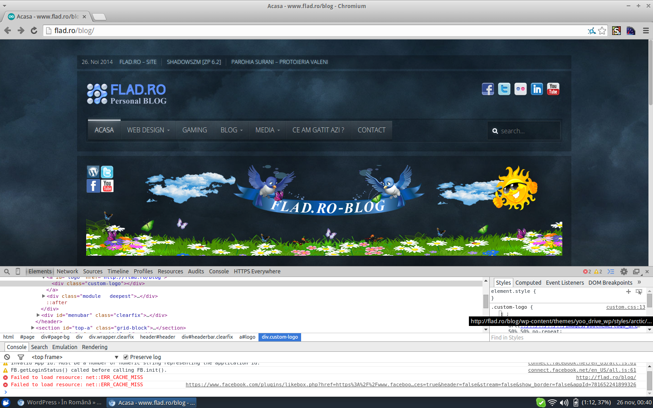Toggle the DevTools mobile device mode icon
Viewport: 653px width, 408px height.
click(18, 272)
